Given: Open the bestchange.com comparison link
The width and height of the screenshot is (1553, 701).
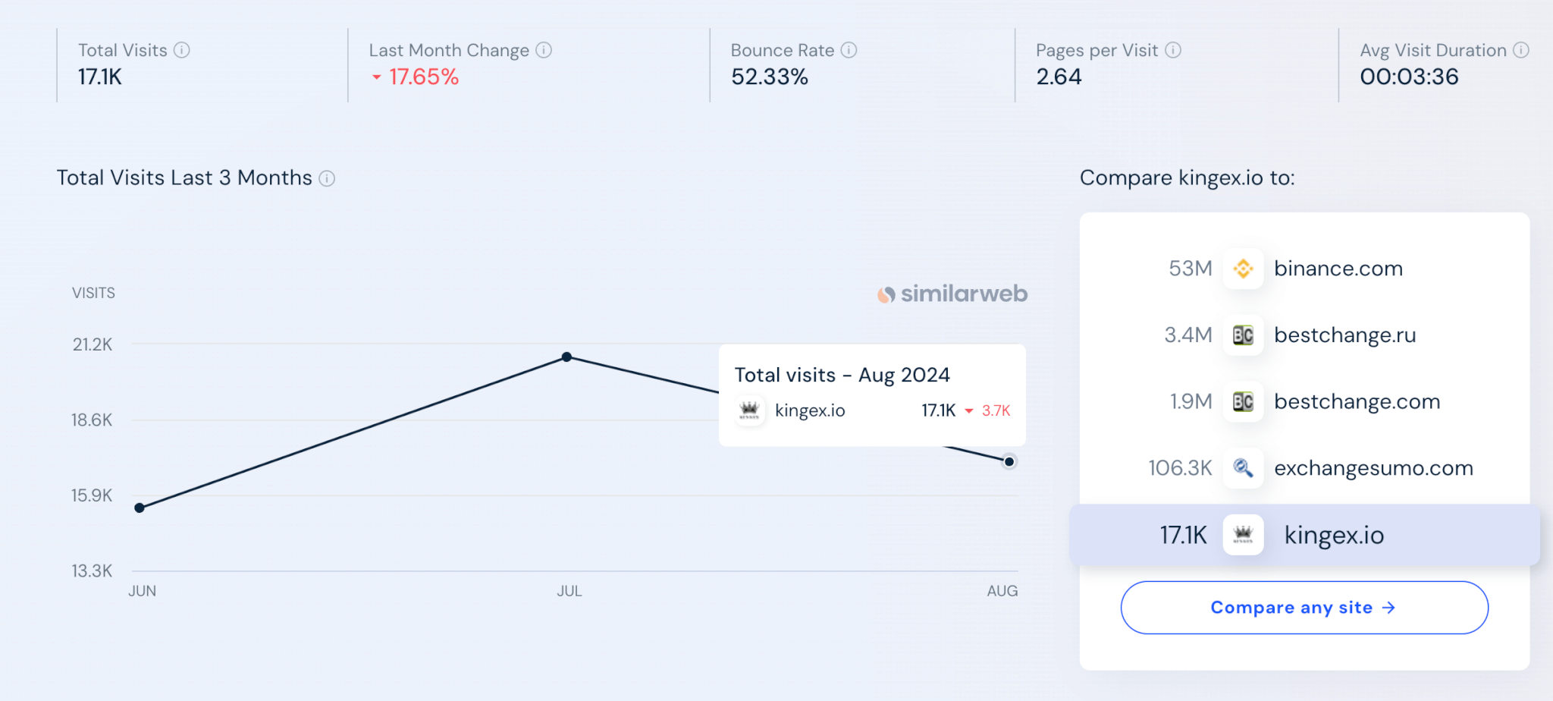Looking at the screenshot, I should tap(1357, 402).
